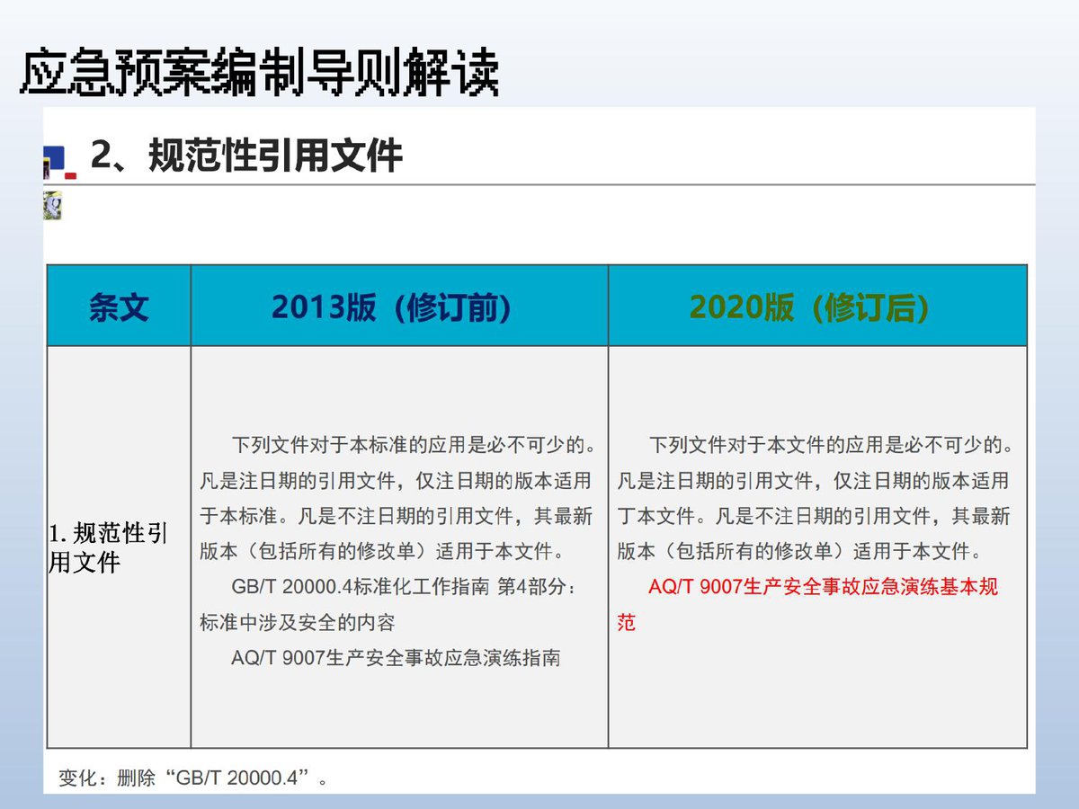
Task: Click 于本标准 line in 2013 column
Action: pos(396,516)
